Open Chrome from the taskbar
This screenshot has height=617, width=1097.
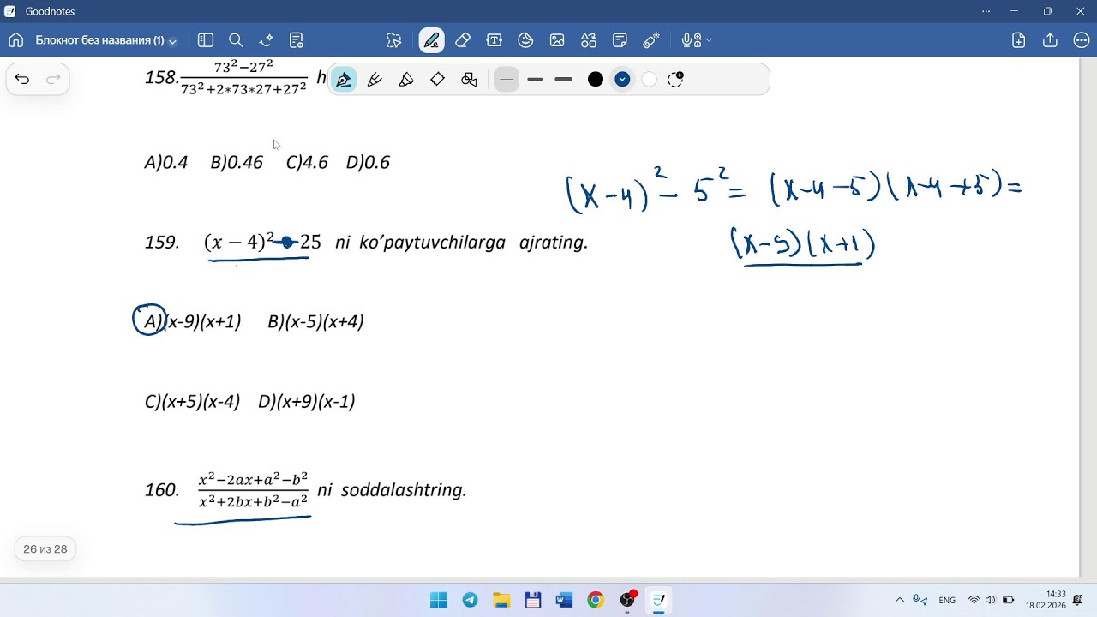596,600
